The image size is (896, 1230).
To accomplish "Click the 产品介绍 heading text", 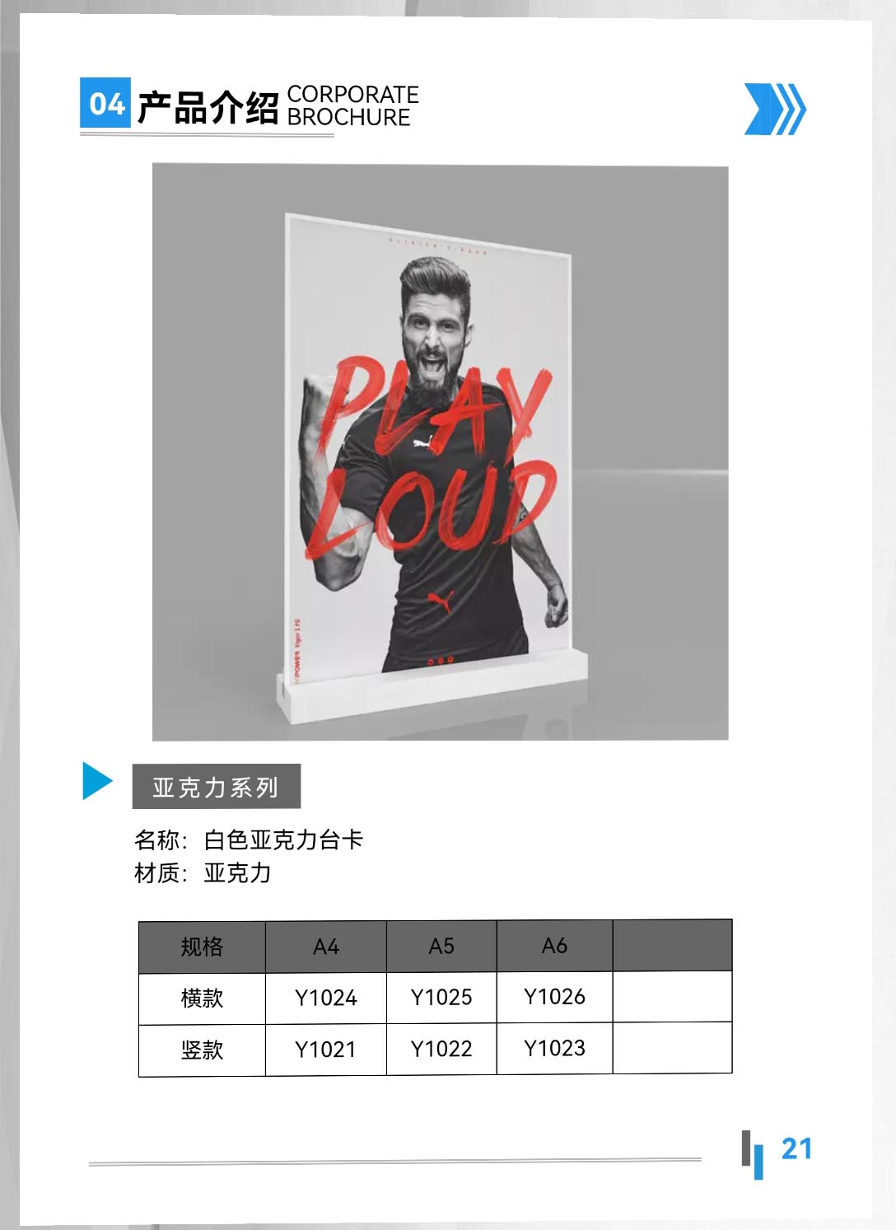I will [208, 106].
